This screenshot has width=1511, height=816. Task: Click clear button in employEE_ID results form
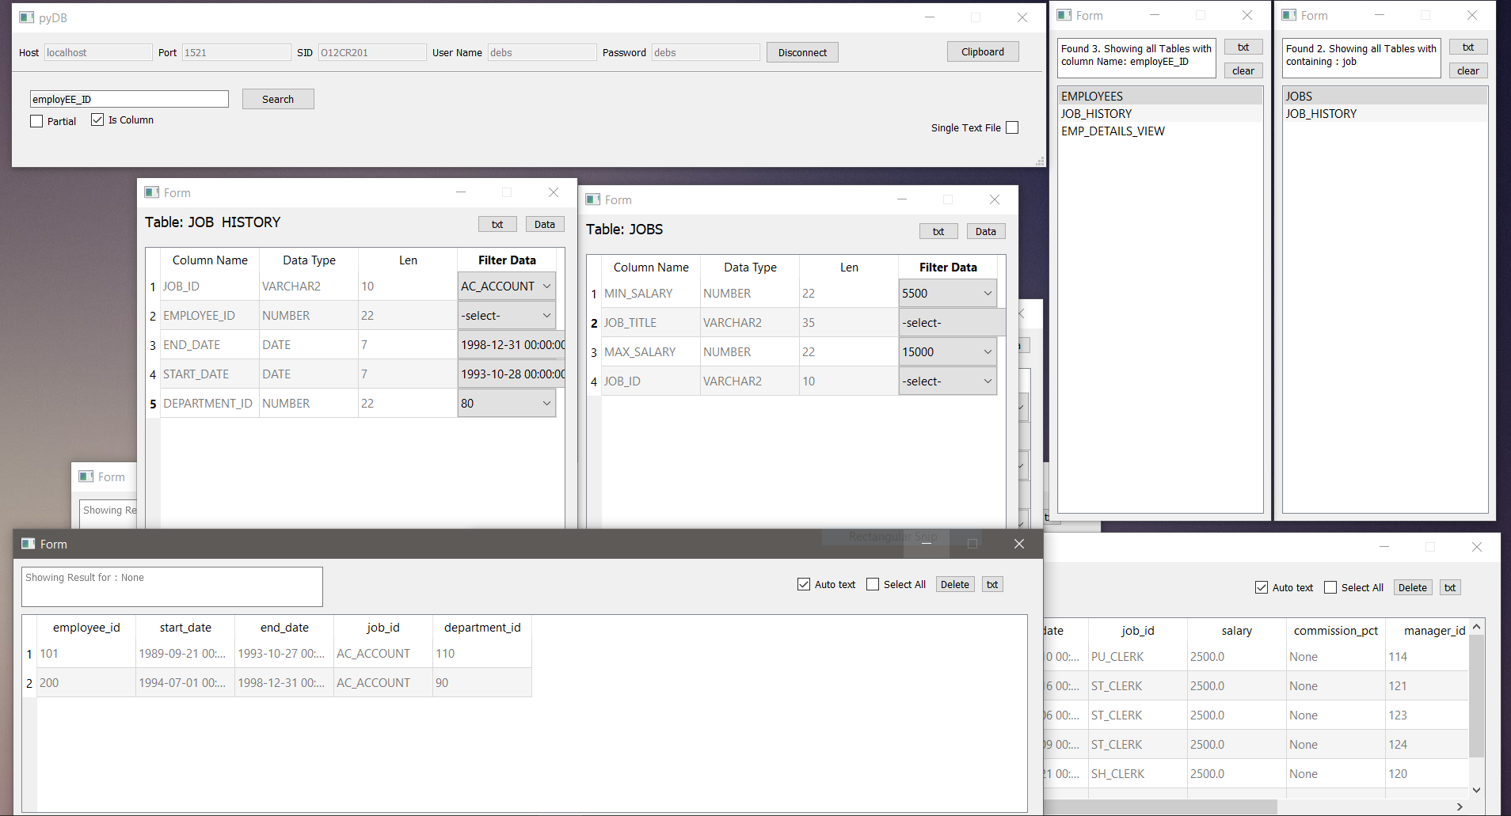click(x=1243, y=70)
